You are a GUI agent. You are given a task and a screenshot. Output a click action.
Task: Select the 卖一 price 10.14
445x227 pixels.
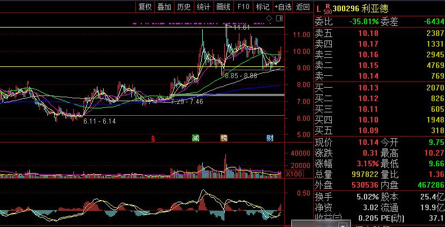[368, 76]
